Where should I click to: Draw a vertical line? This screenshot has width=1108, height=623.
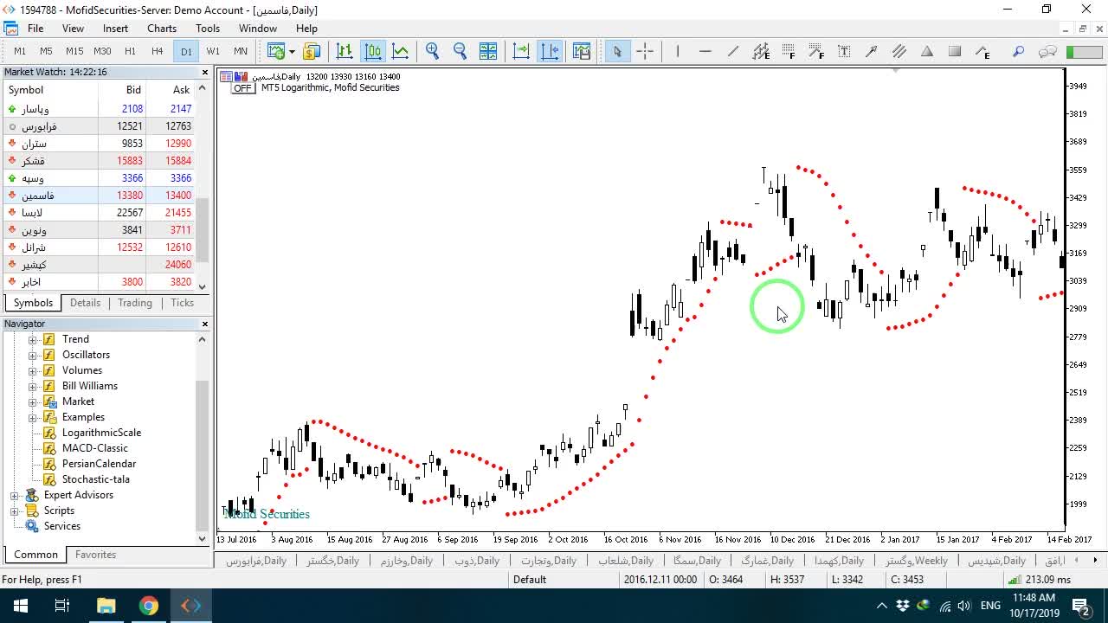point(678,51)
